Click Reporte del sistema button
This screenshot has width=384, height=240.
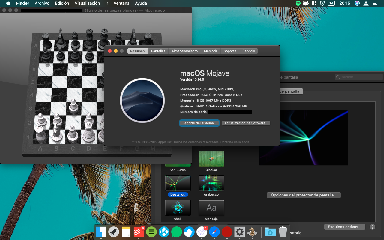[x=199, y=123]
